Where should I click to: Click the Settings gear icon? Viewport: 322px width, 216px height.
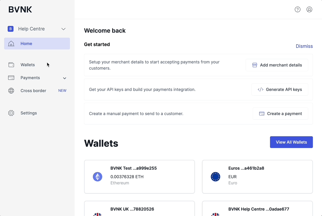11,113
